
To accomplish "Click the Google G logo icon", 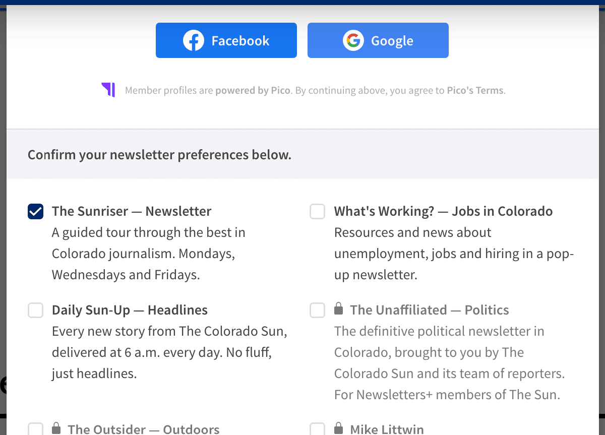I will (353, 40).
